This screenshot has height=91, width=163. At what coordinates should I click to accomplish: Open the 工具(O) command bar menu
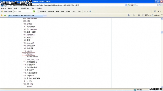click(156, 15)
